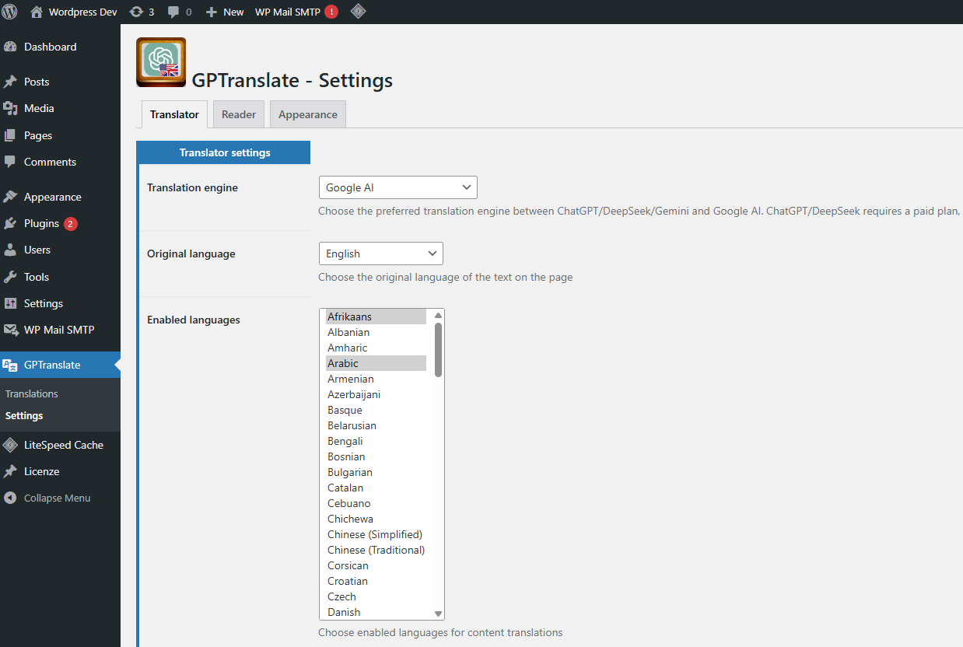Image resolution: width=963 pixels, height=647 pixels.
Task: Click the New content plus button
Action: pos(225,12)
